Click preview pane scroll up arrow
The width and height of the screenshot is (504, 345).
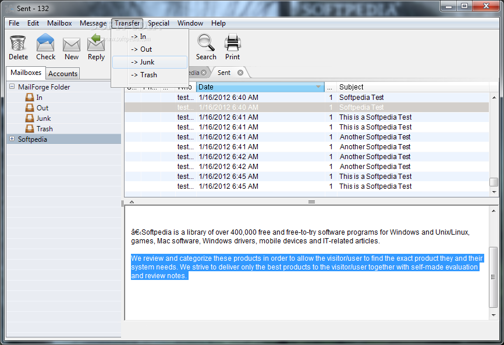point(494,211)
